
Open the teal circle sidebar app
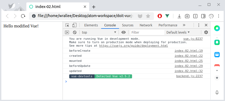click(x=217, y=28)
